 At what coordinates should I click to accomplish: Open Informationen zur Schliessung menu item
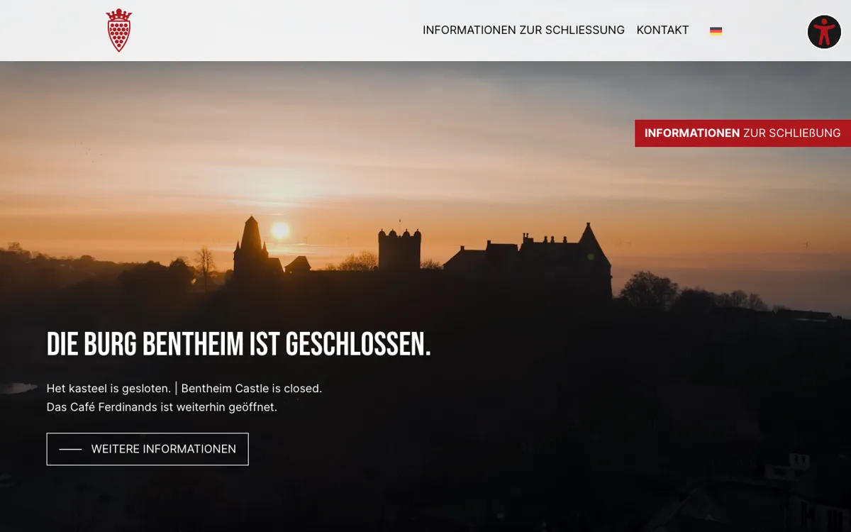523,30
